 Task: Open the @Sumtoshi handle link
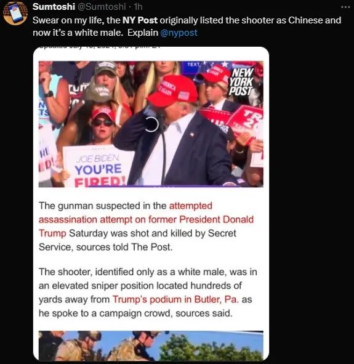click(102, 7)
